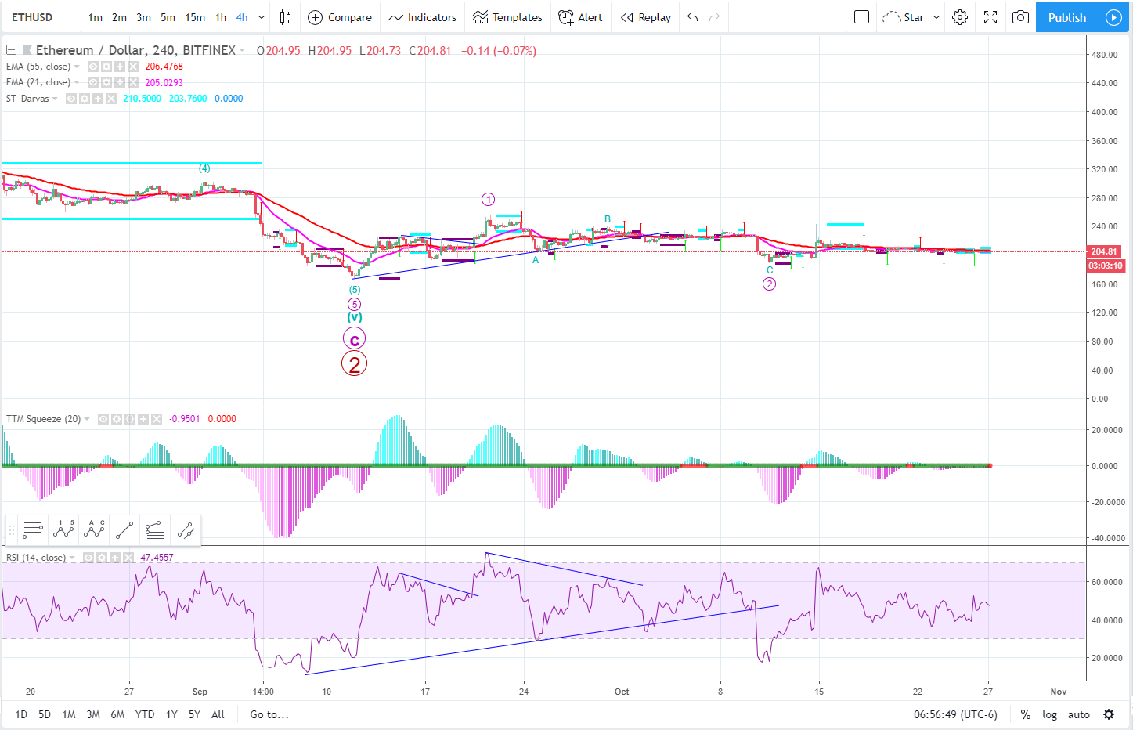The width and height of the screenshot is (1133, 730).
Task: Click the Star cloud save icon
Action: (x=891, y=17)
